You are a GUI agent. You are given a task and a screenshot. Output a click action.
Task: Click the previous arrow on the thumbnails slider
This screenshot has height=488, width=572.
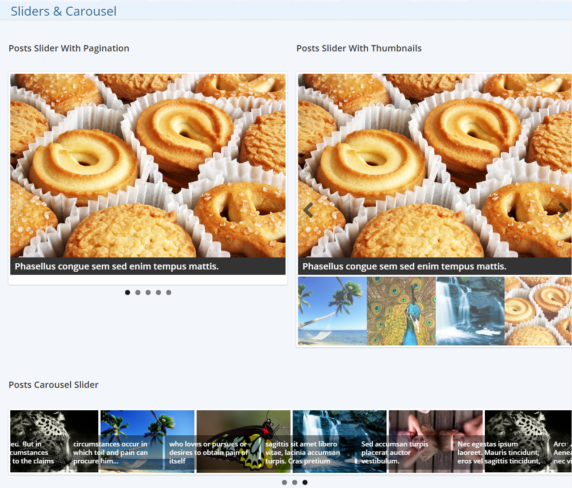(x=308, y=210)
